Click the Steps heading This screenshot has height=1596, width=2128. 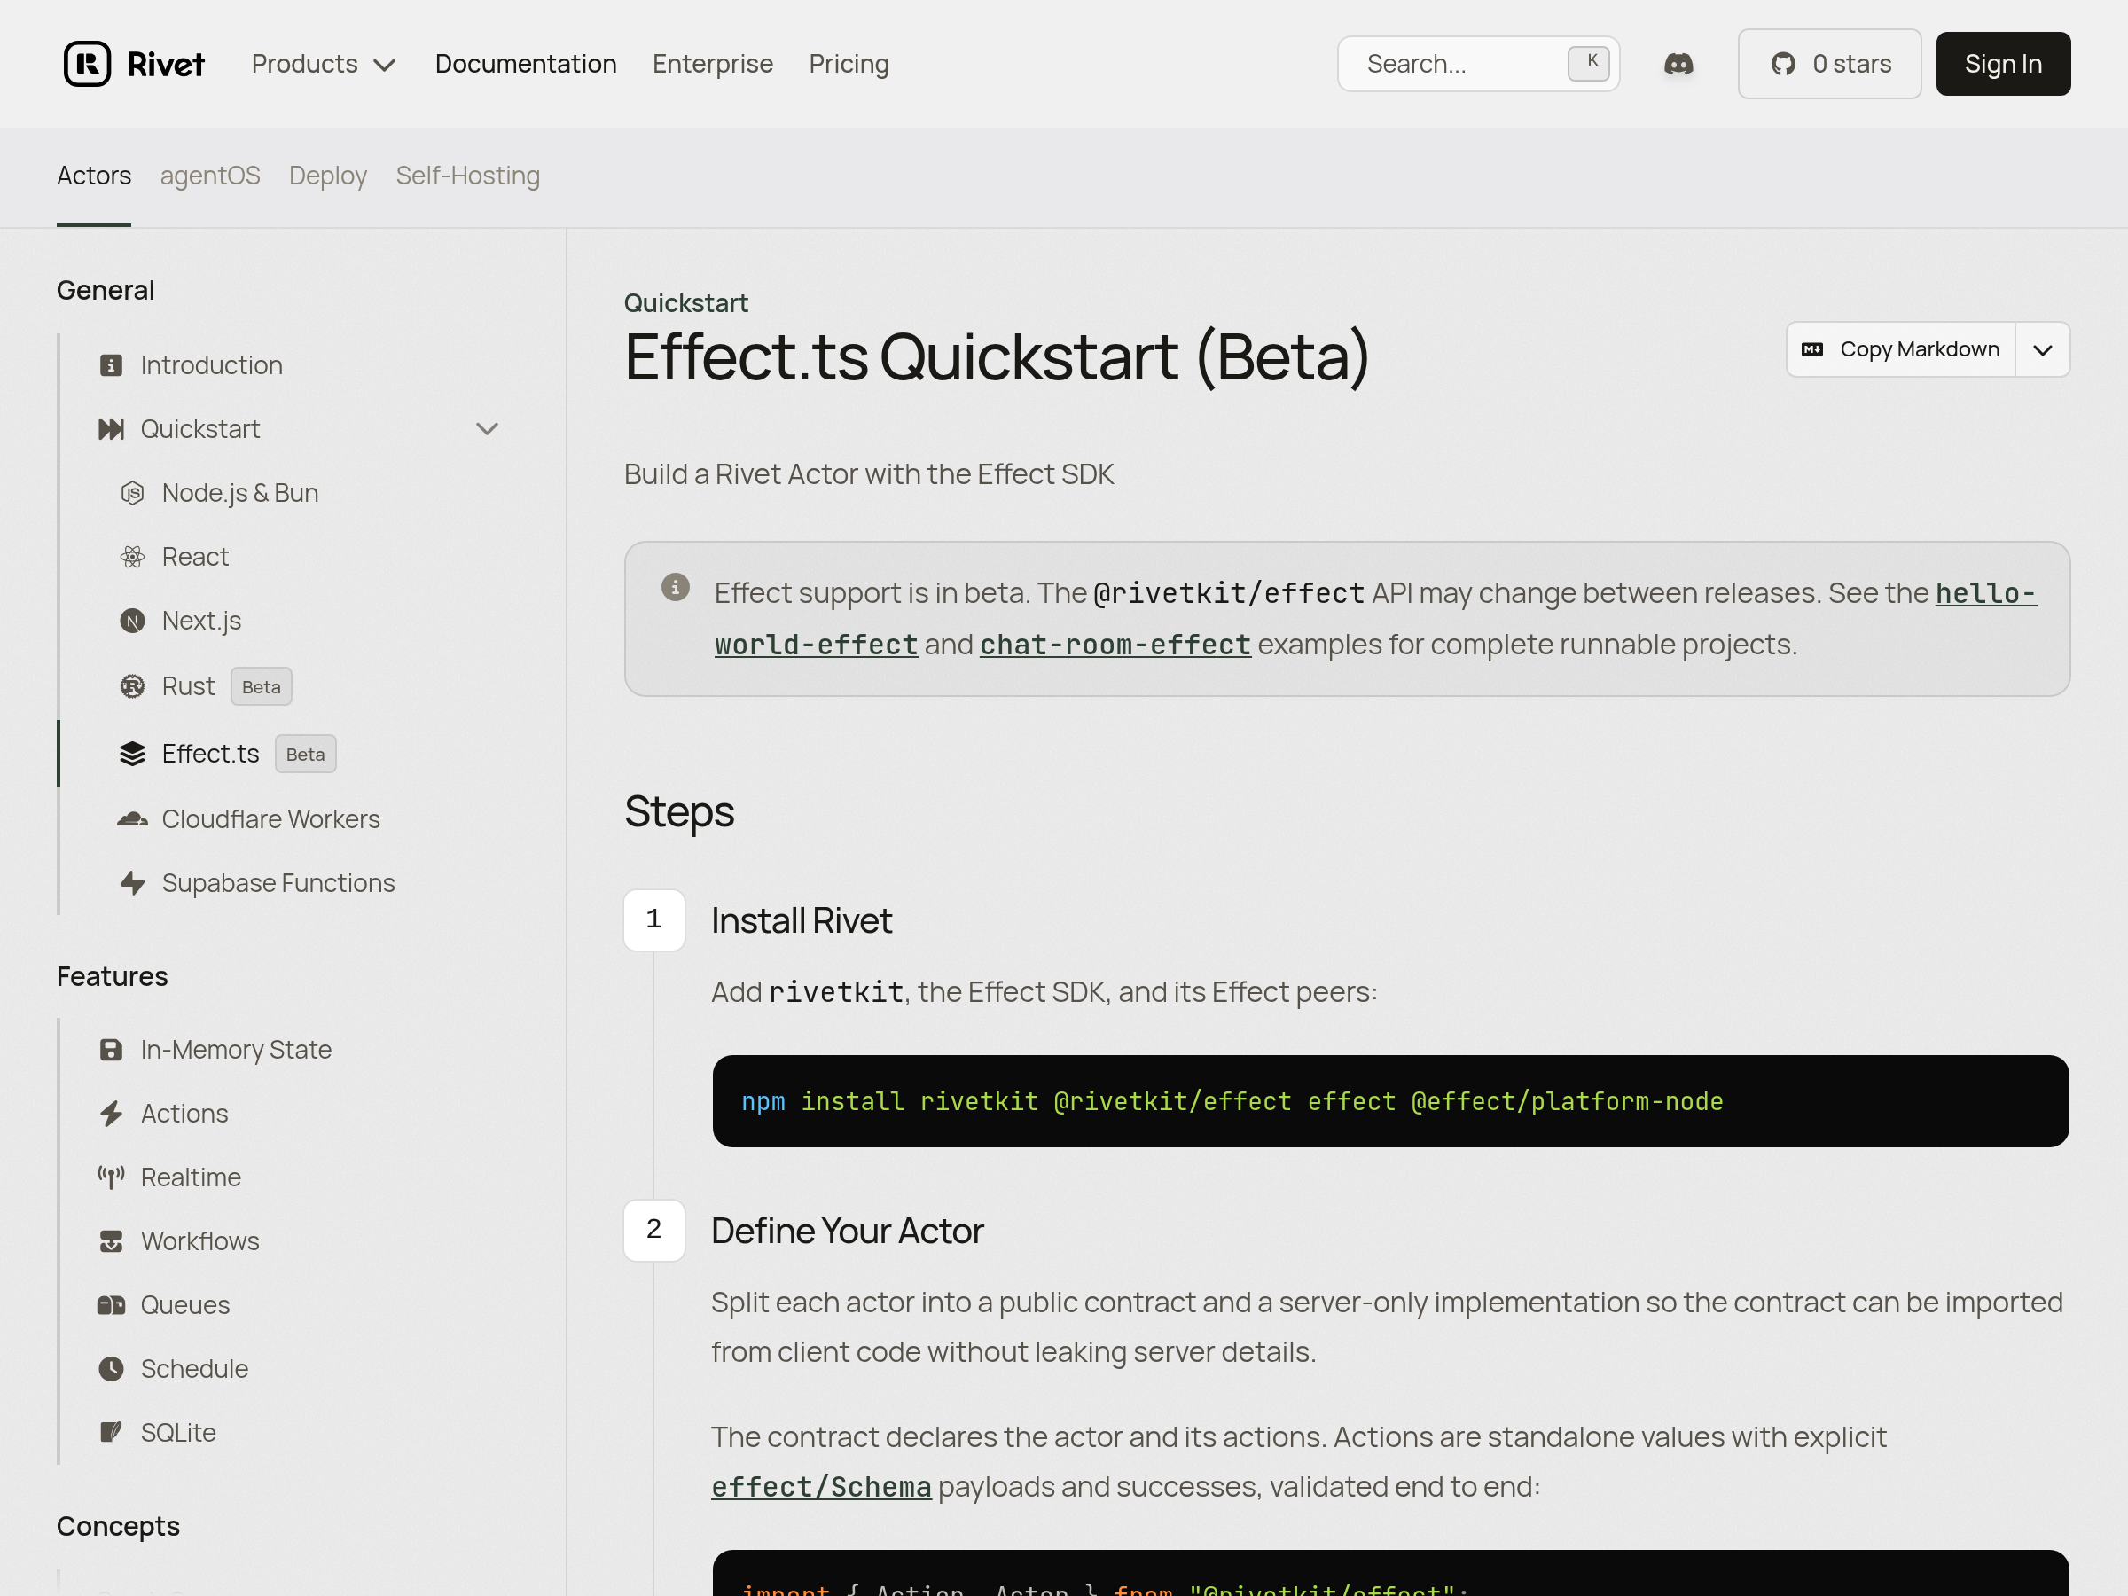point(679,811)
